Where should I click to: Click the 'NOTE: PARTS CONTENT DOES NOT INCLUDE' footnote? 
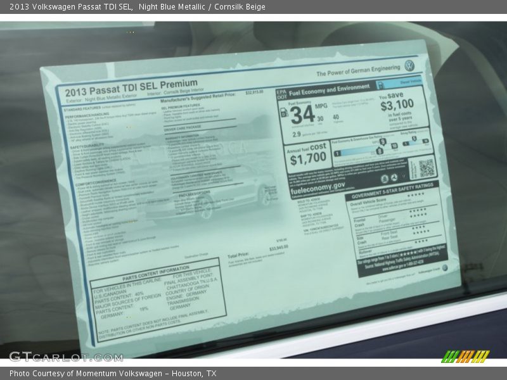153,324
